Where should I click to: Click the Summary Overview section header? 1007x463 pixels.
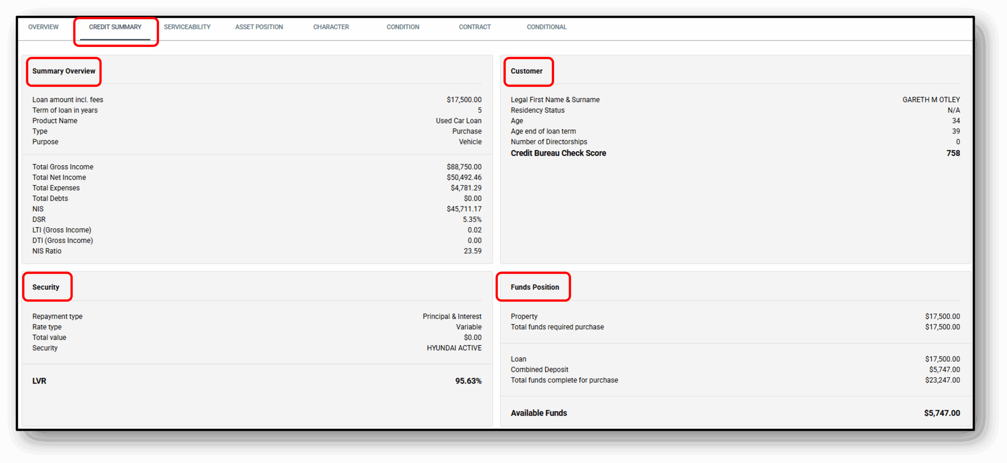(63, 72)
